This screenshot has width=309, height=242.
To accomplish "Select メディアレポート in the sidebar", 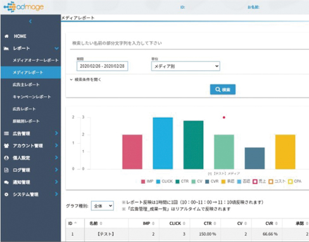I will point(30,73).
